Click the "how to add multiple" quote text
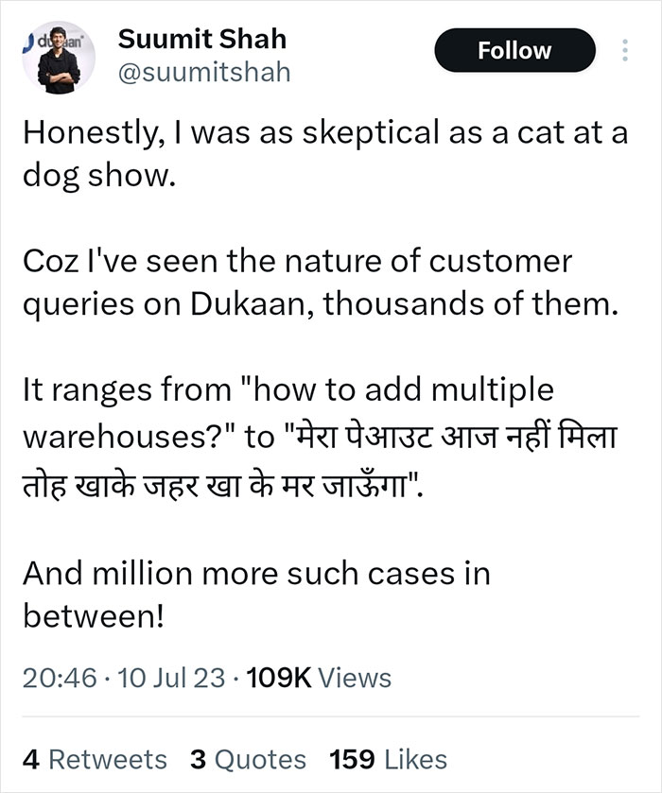This screenshot has width=662, height=793. (x=403, y=390)
